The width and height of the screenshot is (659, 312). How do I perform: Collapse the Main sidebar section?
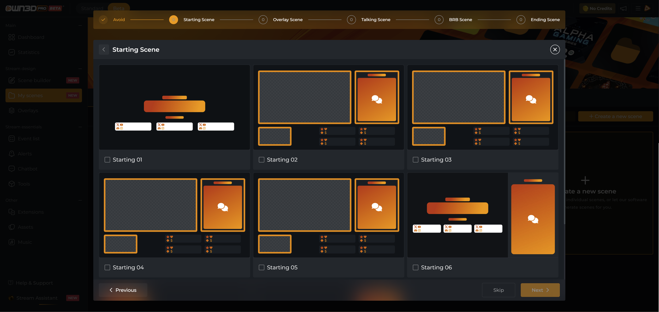click(80, 25)
